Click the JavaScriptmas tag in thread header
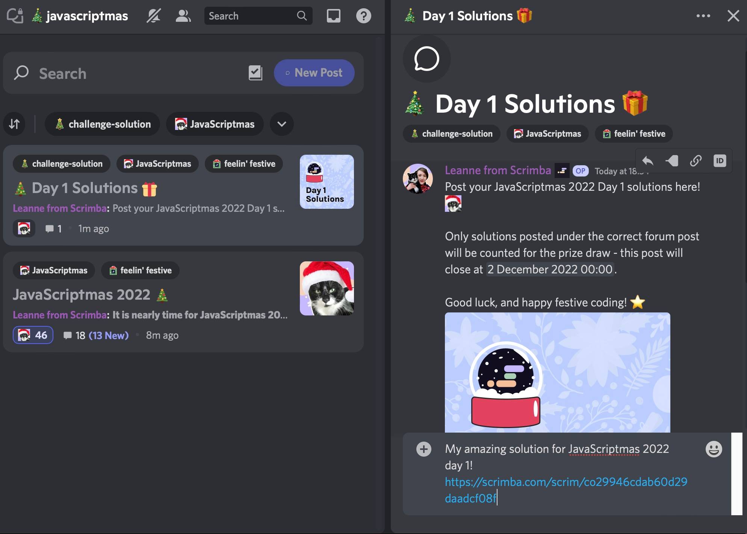The width and height of the screenshot is (747, 534). [547, 134]
